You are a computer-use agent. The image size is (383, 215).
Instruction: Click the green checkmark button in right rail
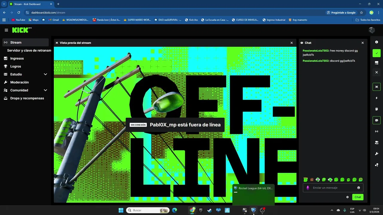pyautogui.click(x=376, y=53)
